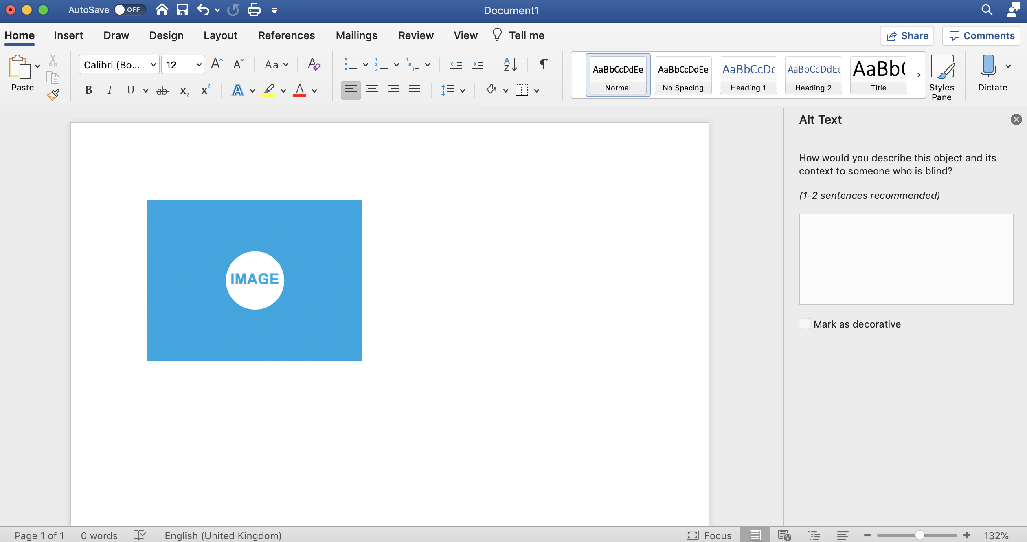
Task: Toggle paragraph marks display
Action: pyautogui.click(x=543, y=64)
